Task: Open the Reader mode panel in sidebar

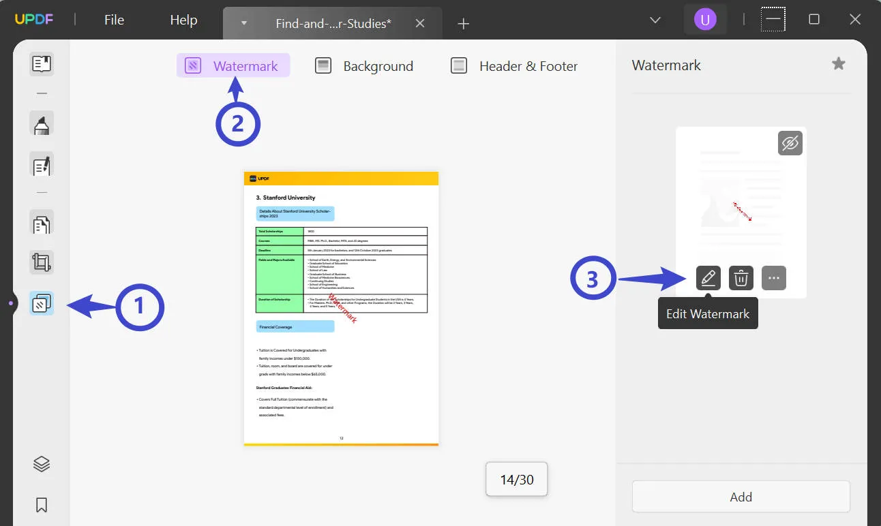Action: [41, 63]
